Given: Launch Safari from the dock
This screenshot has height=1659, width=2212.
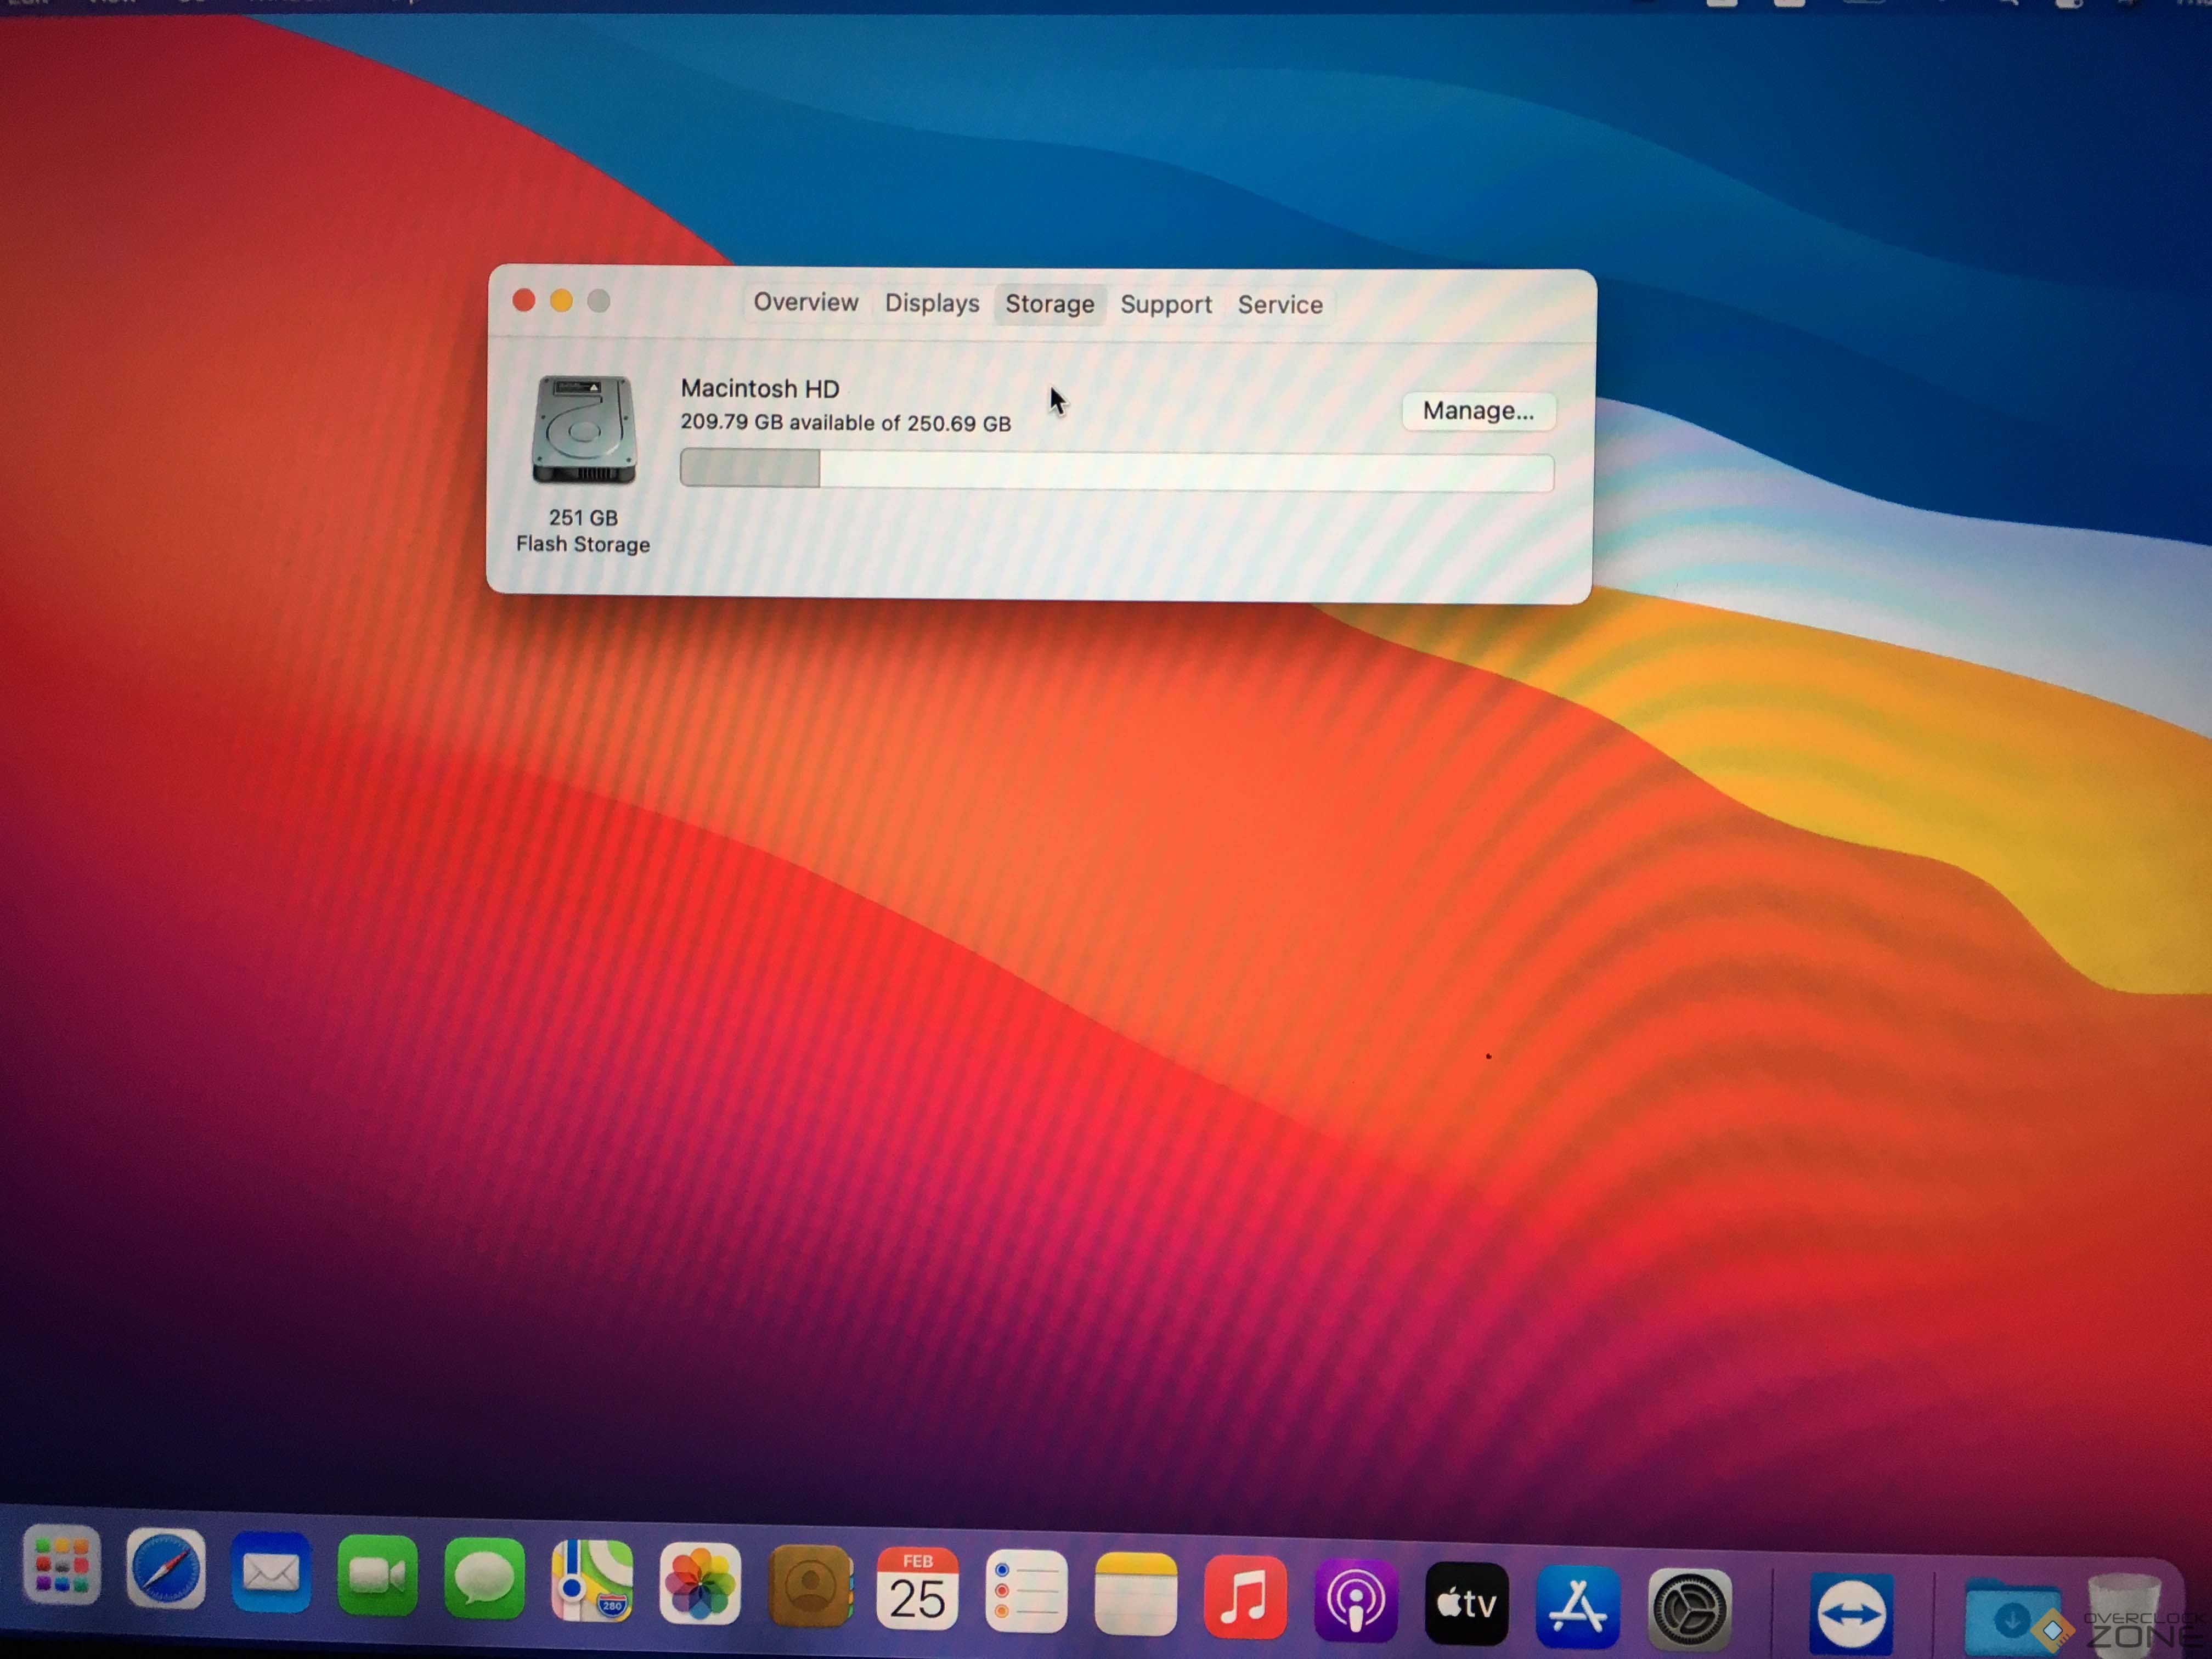Looking at the screenshot, I should [x=166, y=1569].
